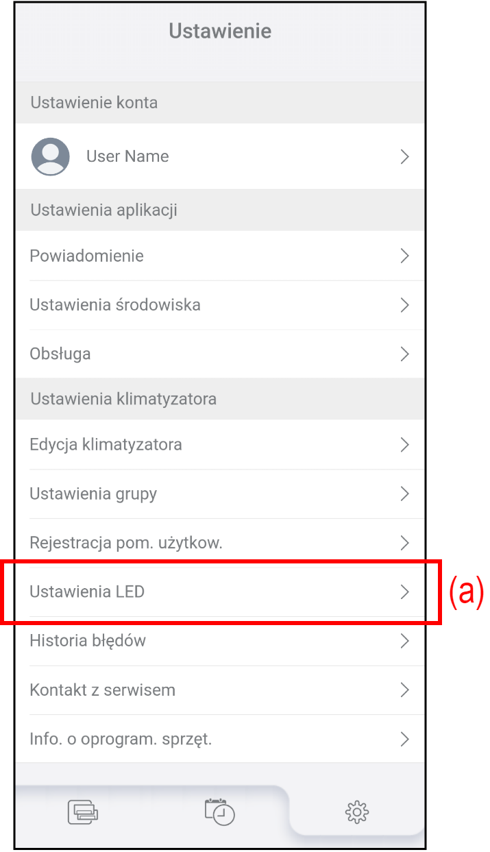Select the Obsługa list item
The height and width of the screenshot is (852, 490).
click(60, 354)
